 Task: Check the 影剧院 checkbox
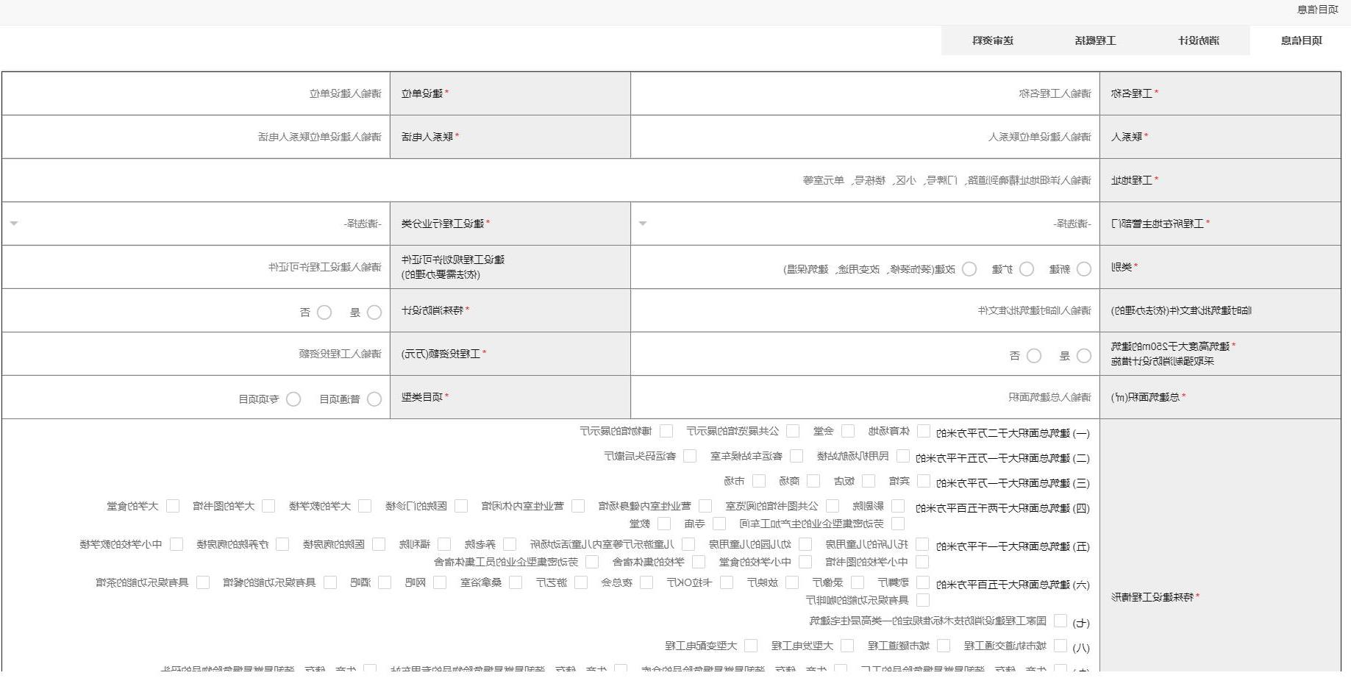tap(897, 506)
